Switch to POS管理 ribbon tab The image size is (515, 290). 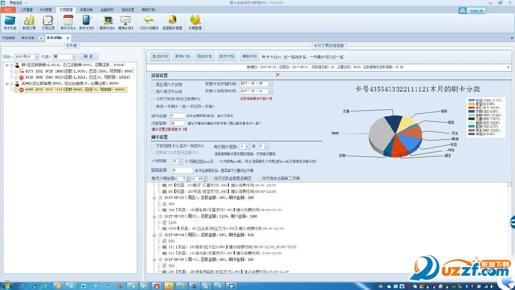click(46, 10)
